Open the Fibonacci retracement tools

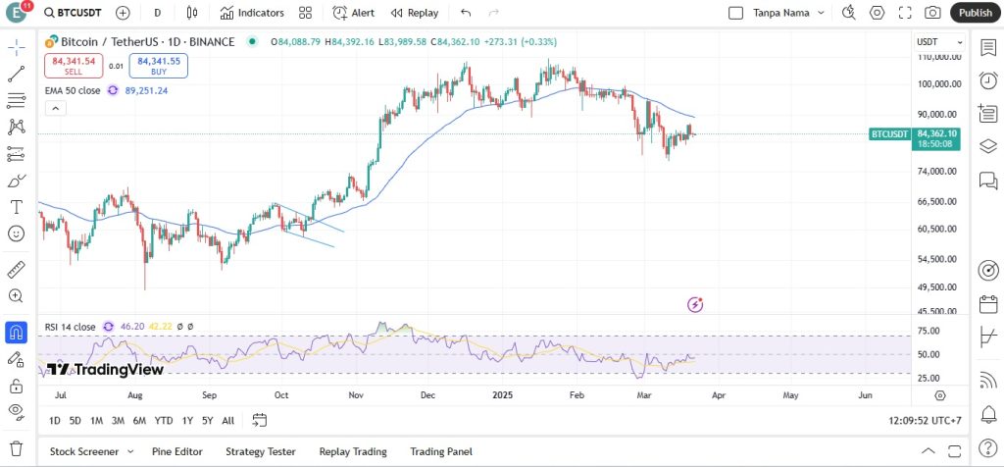tap(16, 101)
